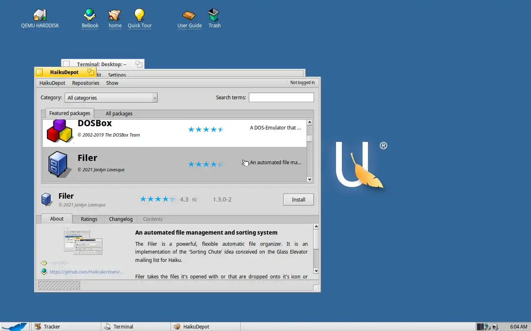Screen dimensions: 531x331
Task: Click the Settings menu in the Terminal window
Action: point(117,75)
